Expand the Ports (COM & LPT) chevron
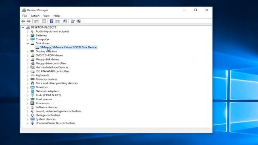This screenshot has height=145, width=258. [x=28, y=95]
